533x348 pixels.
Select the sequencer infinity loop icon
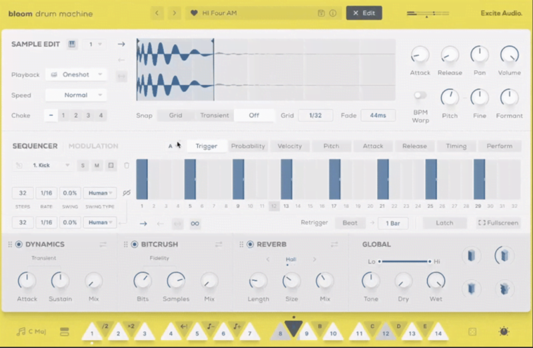[x=195, y=223]
